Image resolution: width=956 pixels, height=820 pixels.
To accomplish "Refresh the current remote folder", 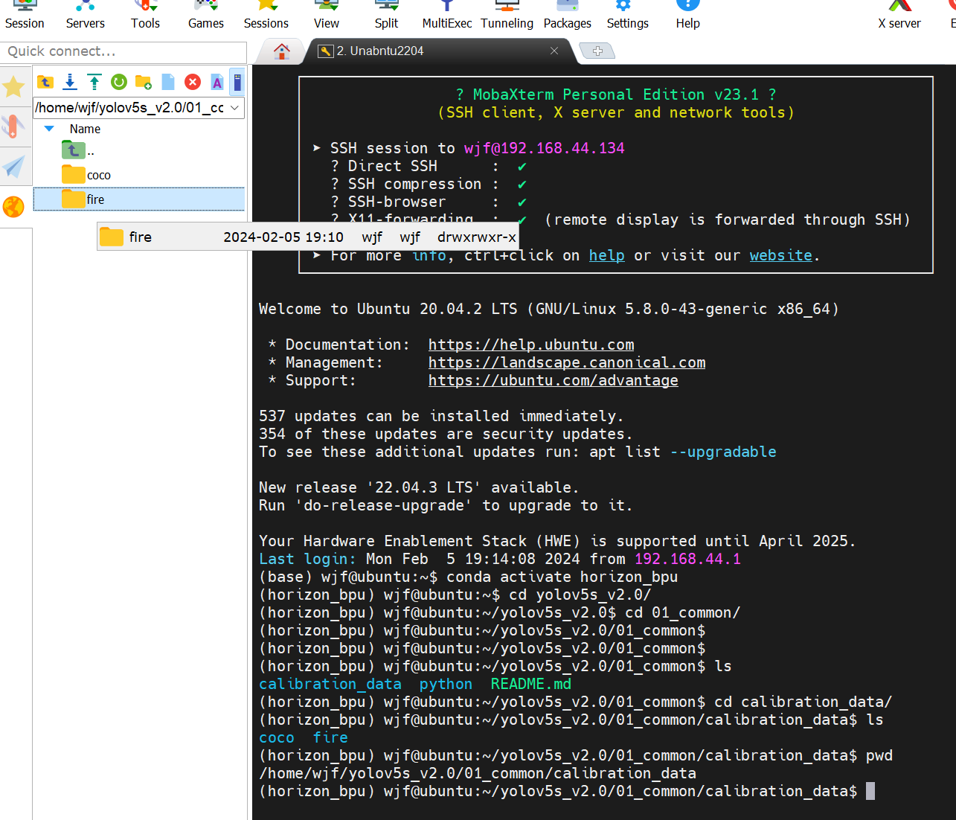I will coord(119,82).
